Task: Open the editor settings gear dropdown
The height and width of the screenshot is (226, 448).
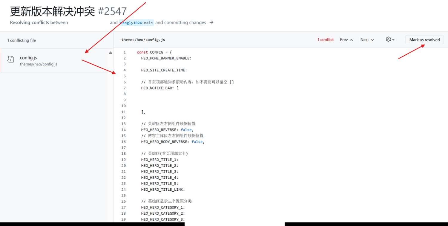Action: coord(390,39)
